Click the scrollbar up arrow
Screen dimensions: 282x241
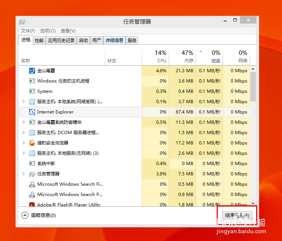coord(253,69)
